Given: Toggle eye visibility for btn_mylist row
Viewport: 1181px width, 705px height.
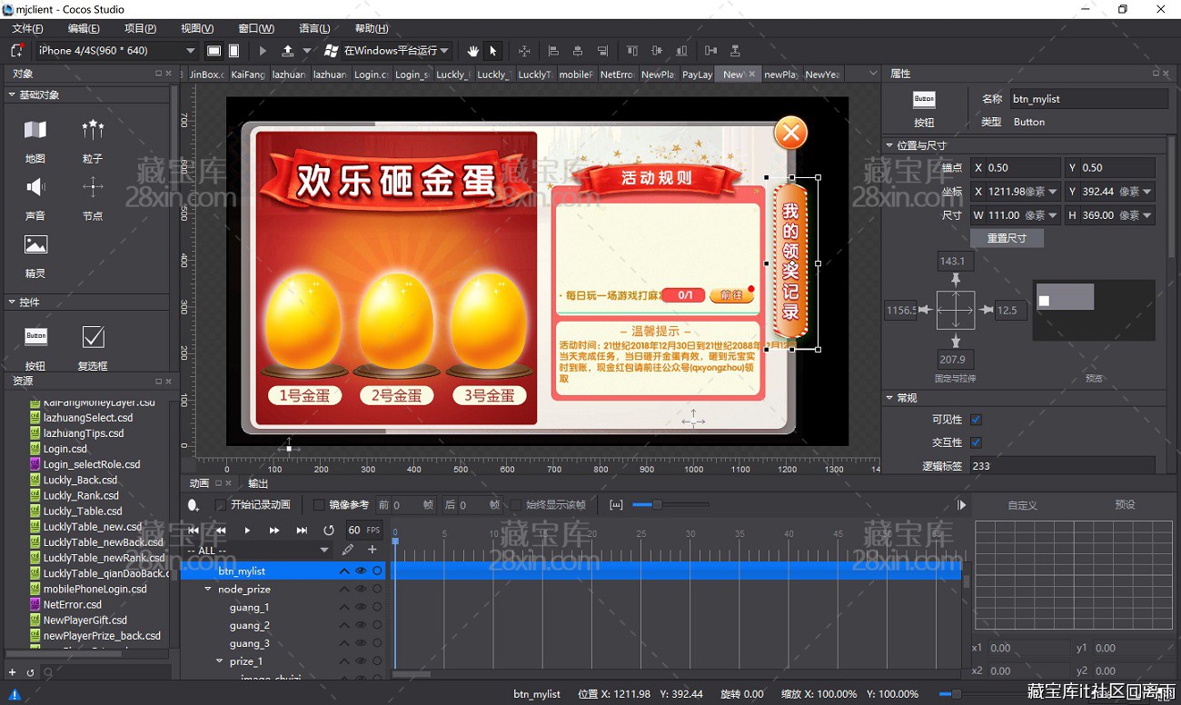Looking at the screenshot, I should [x=361, y=571].
